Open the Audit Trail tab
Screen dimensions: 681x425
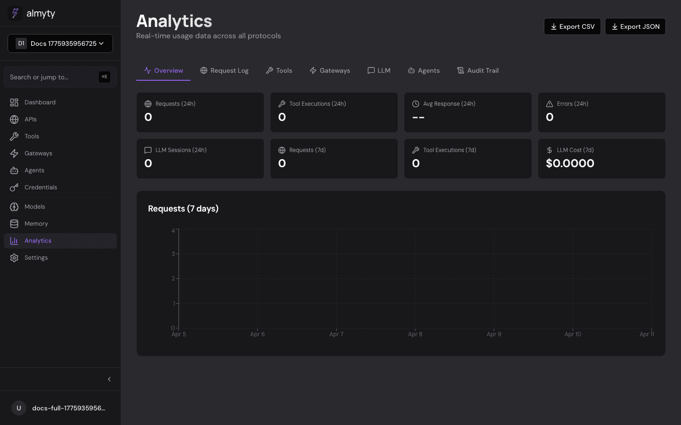coord(478,70)
